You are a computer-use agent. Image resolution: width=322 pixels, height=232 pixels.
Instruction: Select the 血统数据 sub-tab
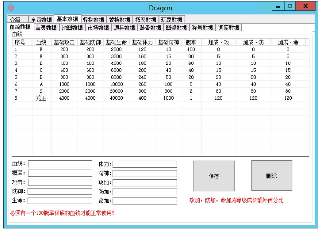pos(20,27)
